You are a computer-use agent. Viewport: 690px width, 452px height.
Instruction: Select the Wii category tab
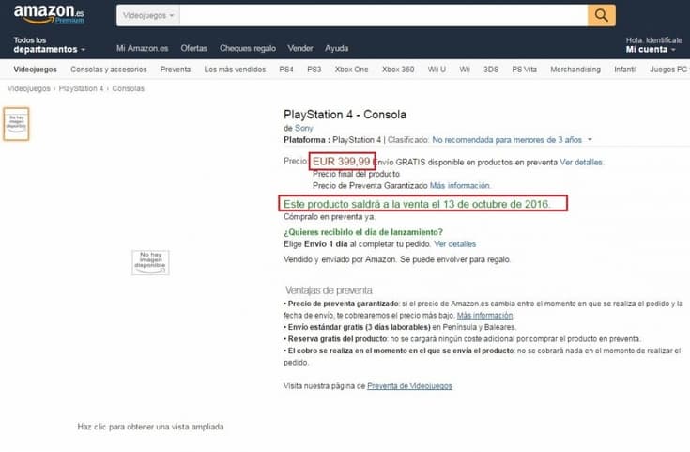point(465,70)
